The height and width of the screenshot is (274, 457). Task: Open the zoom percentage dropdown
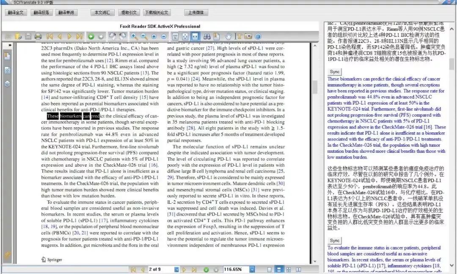(x=252, y=270)
